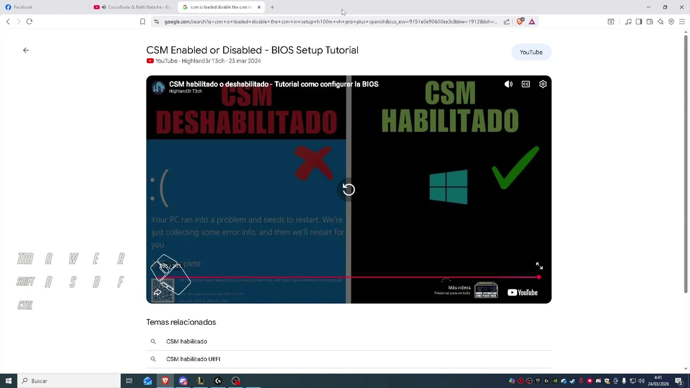Reload the page with the refresh icon

pos(29,22)
